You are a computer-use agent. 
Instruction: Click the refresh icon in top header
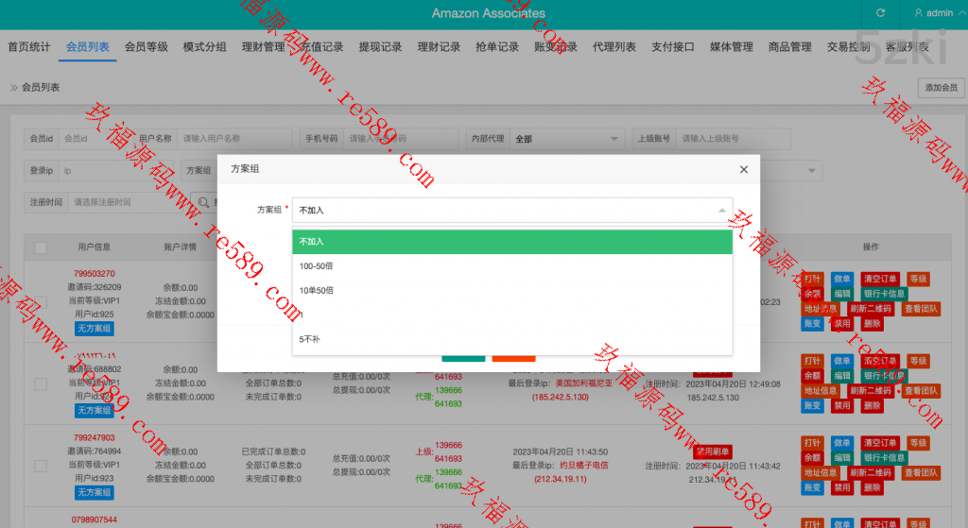click(x=881, y=13)
